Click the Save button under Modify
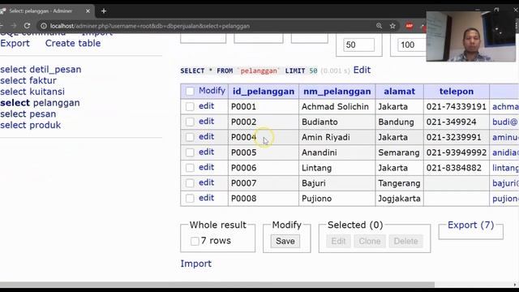The width and height of the screenshot is (519, 292). pyautogui.click(x=285, y=241)
